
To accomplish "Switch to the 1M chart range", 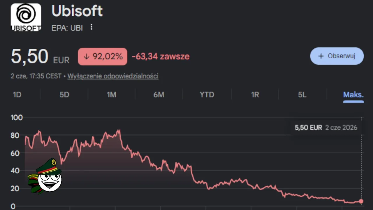I will click(112, 95).
